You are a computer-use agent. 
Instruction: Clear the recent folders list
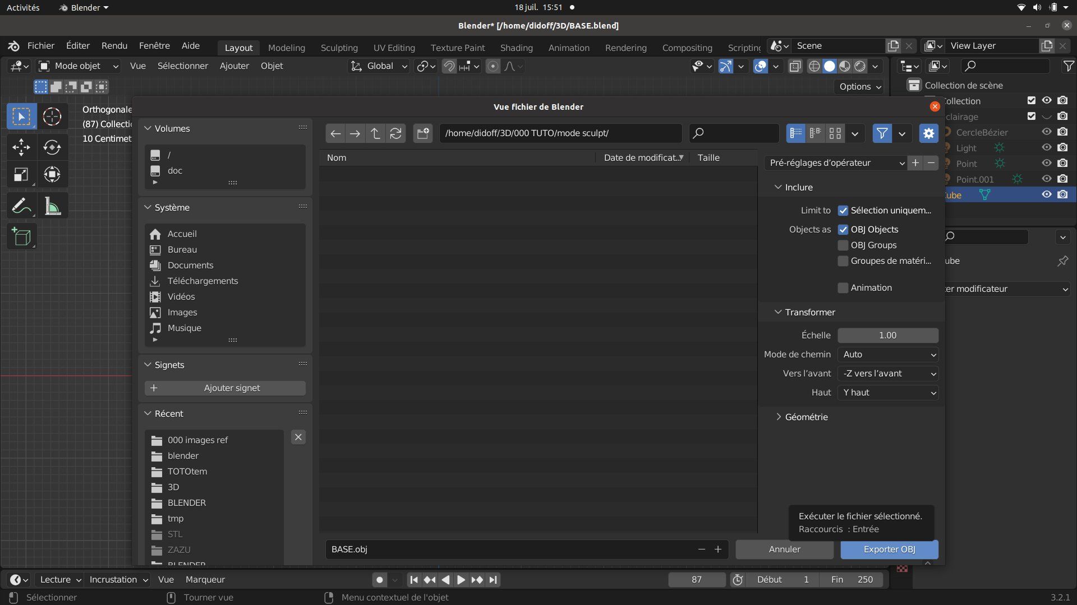coord(298,438)
